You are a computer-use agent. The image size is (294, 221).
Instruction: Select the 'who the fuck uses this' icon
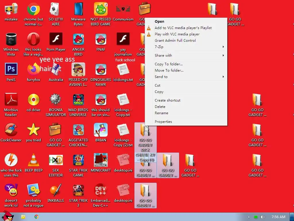pyautogui.click(x=11, y=165)
